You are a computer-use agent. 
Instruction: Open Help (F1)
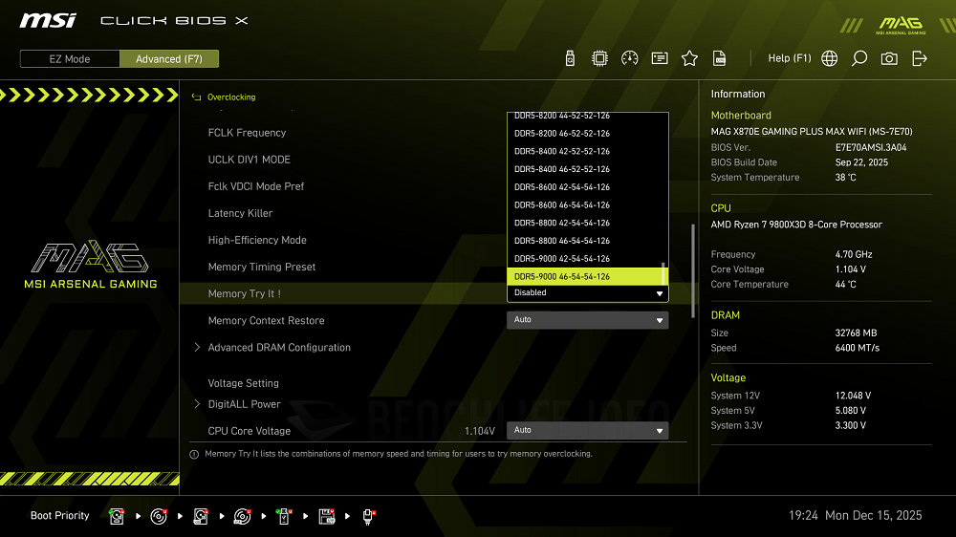(789, 58)
